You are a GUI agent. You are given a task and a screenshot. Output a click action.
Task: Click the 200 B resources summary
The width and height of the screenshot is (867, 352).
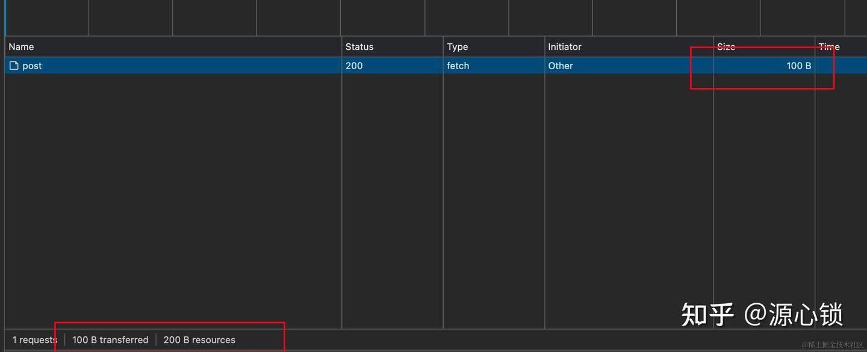199,340
